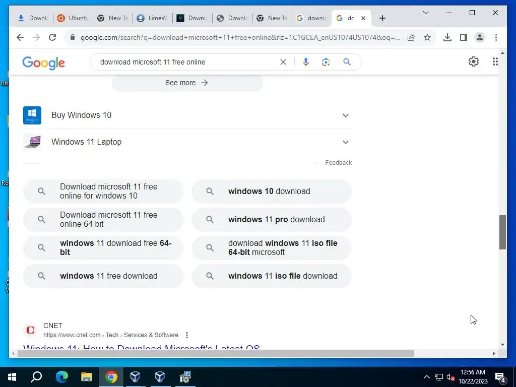Switch to the Ubuntu tab
Screen dimensions: 516x387
73,18
